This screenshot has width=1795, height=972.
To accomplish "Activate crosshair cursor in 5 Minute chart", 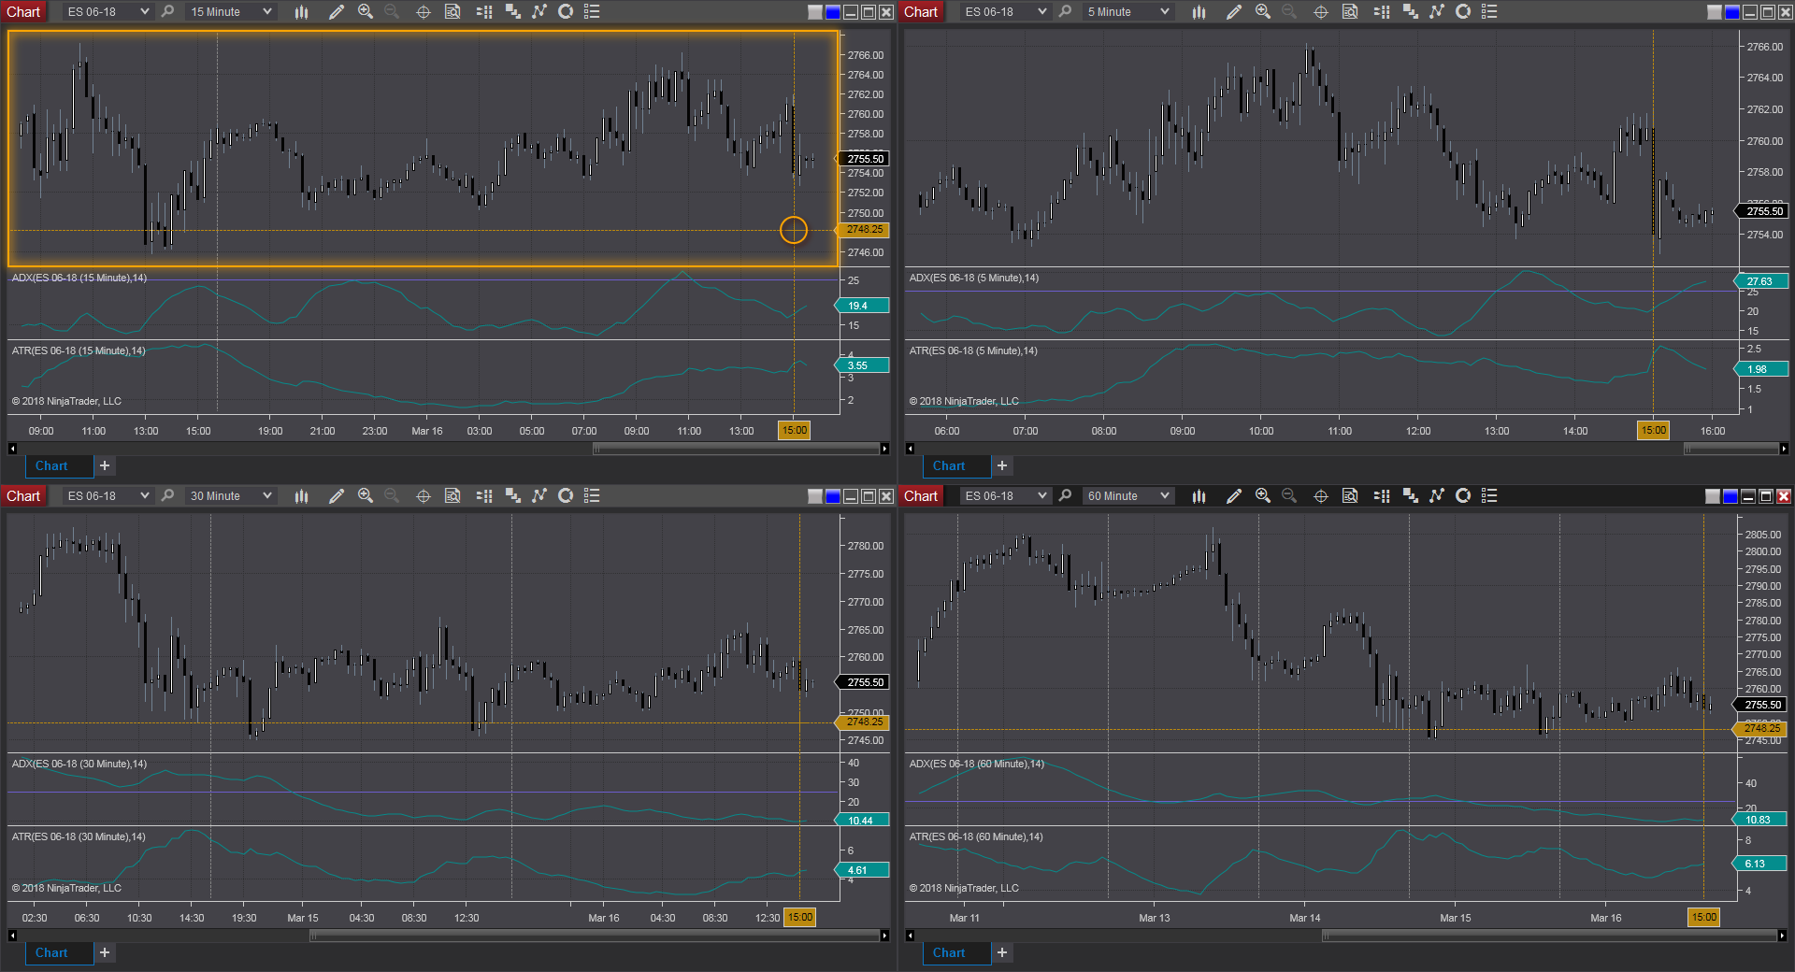I will [1321, 12].
